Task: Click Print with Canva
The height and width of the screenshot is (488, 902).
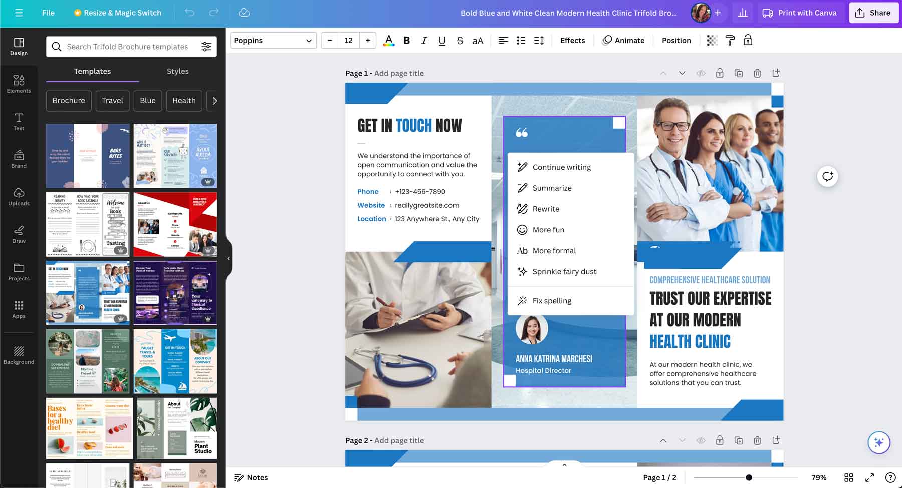Action: (799, 13)
